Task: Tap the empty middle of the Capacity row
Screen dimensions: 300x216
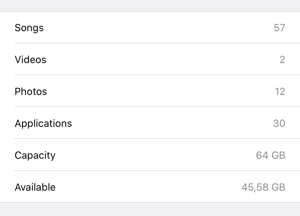Action: 150,155
